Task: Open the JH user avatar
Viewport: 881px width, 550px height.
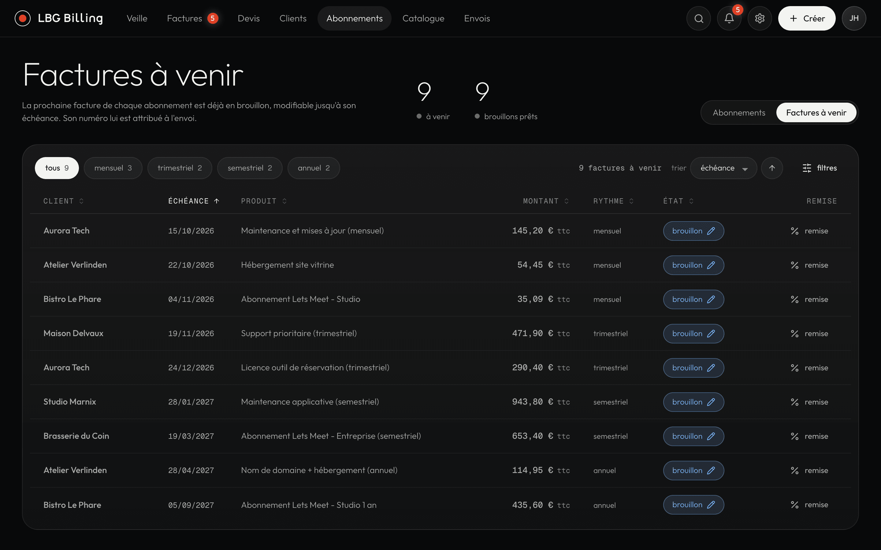Action: tap(854, 18)
